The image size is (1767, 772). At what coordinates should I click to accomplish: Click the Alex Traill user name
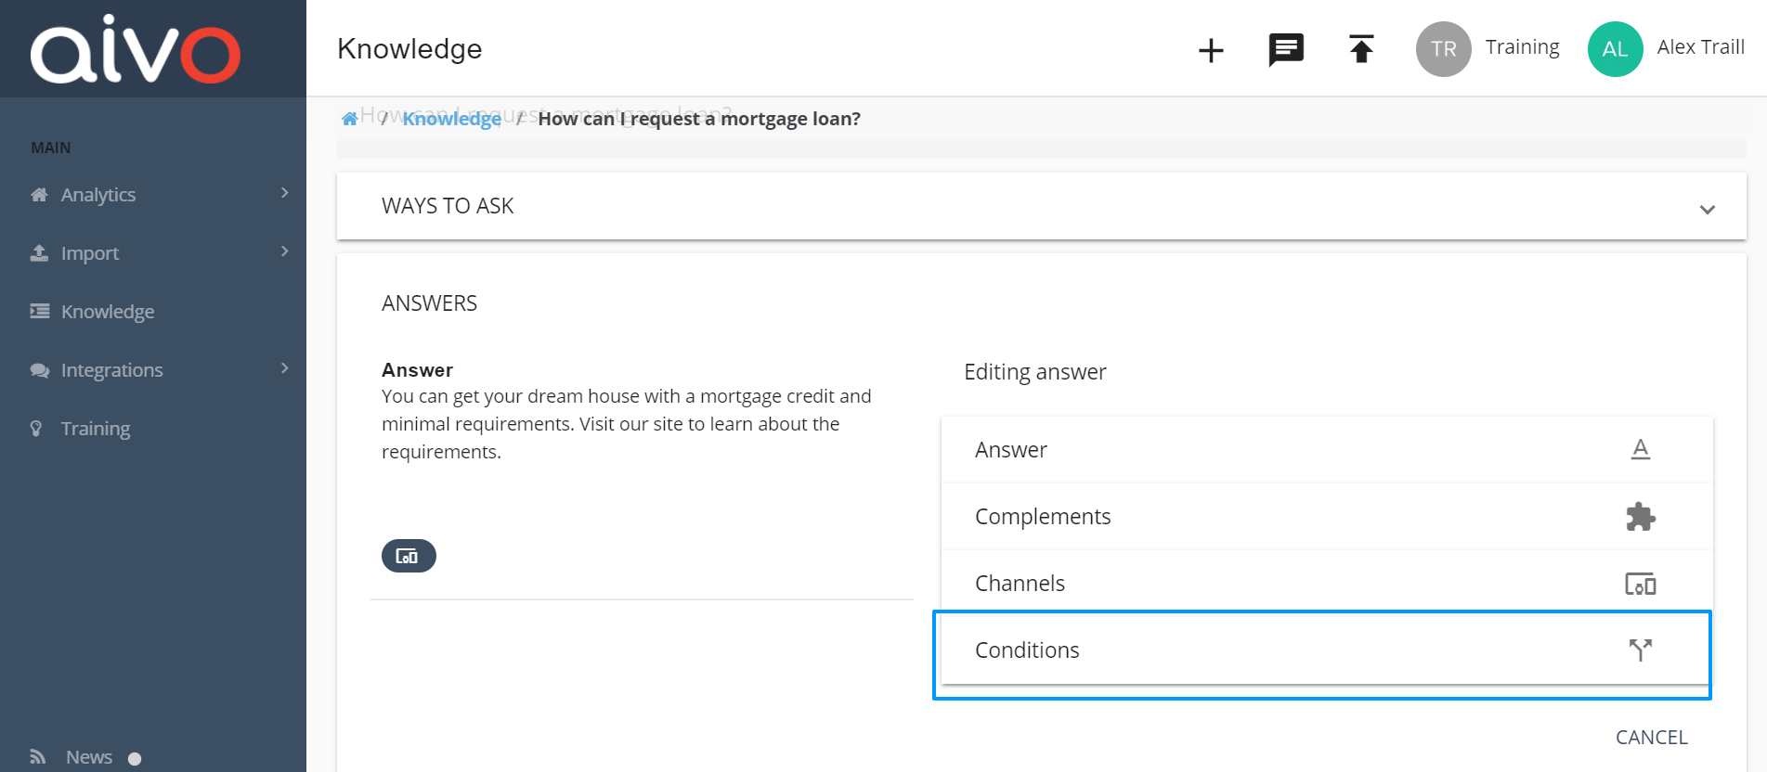tap(1700, 47)
